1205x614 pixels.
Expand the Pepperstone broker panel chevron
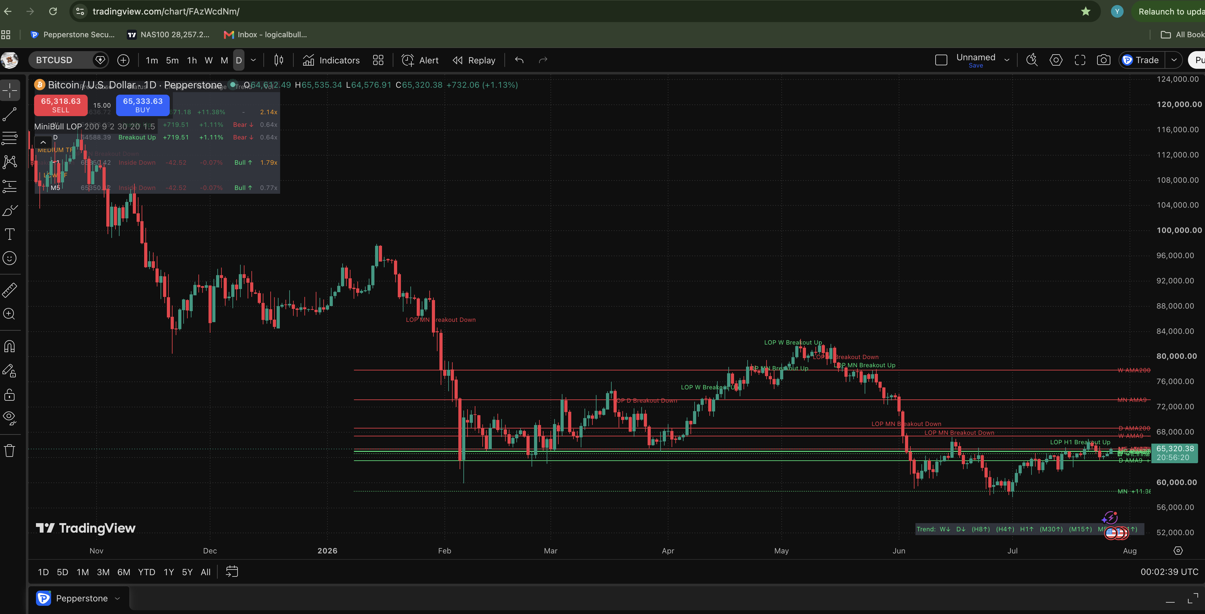tap(117, 599)
